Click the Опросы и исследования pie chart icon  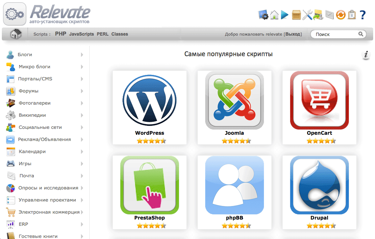[x=11, y=188]
